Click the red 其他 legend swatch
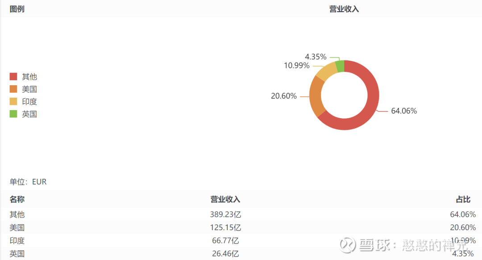The width and height of the screenshot is (482, 260). tap(13, 77)
